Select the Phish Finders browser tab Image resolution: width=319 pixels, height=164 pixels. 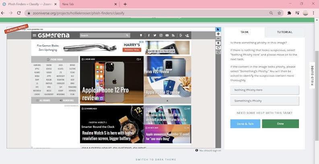[x=30, y=4]
